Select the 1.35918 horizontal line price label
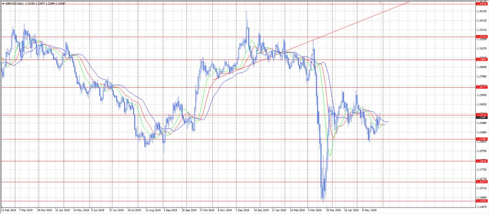This screenshot has height=214, width=489. click(482, 3)
